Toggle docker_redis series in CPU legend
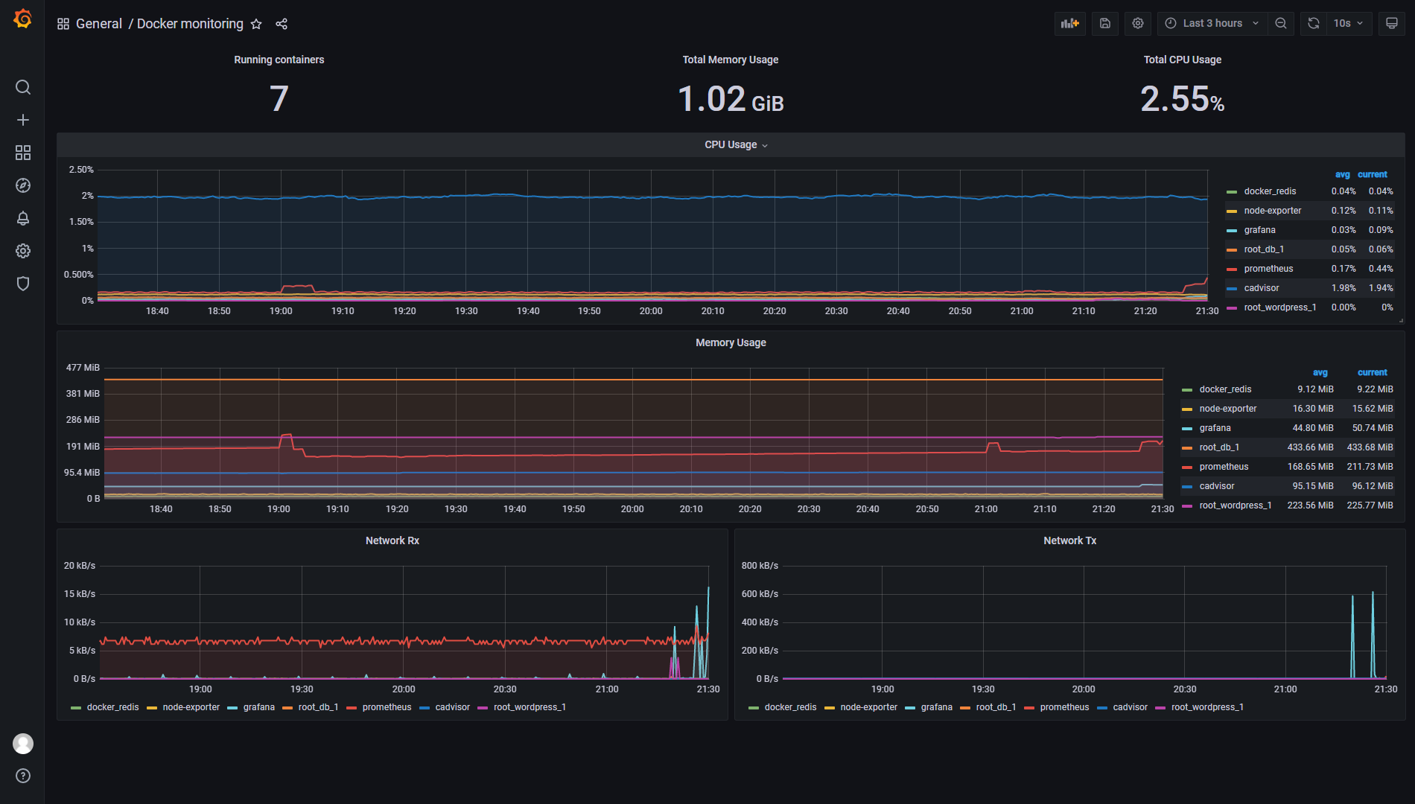Screen dimensions: 1415x804 pyautogui.click(x=1270, y=191)
